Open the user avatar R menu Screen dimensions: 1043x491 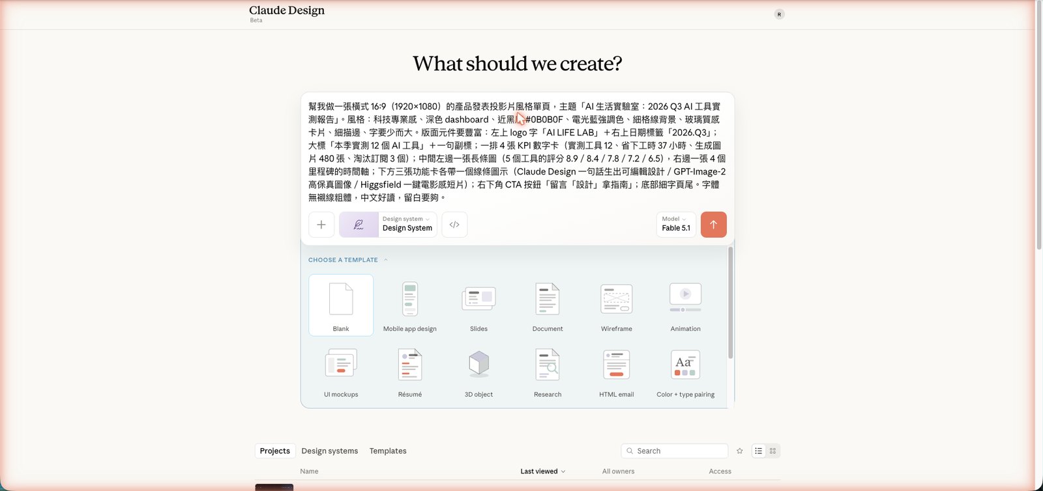coord(779,14)
